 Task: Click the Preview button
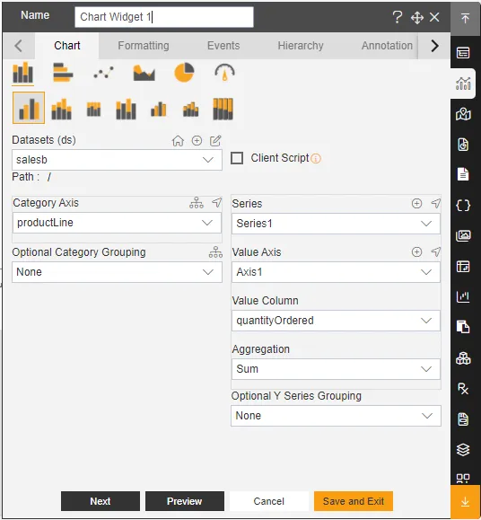click(x=185, y=501)
